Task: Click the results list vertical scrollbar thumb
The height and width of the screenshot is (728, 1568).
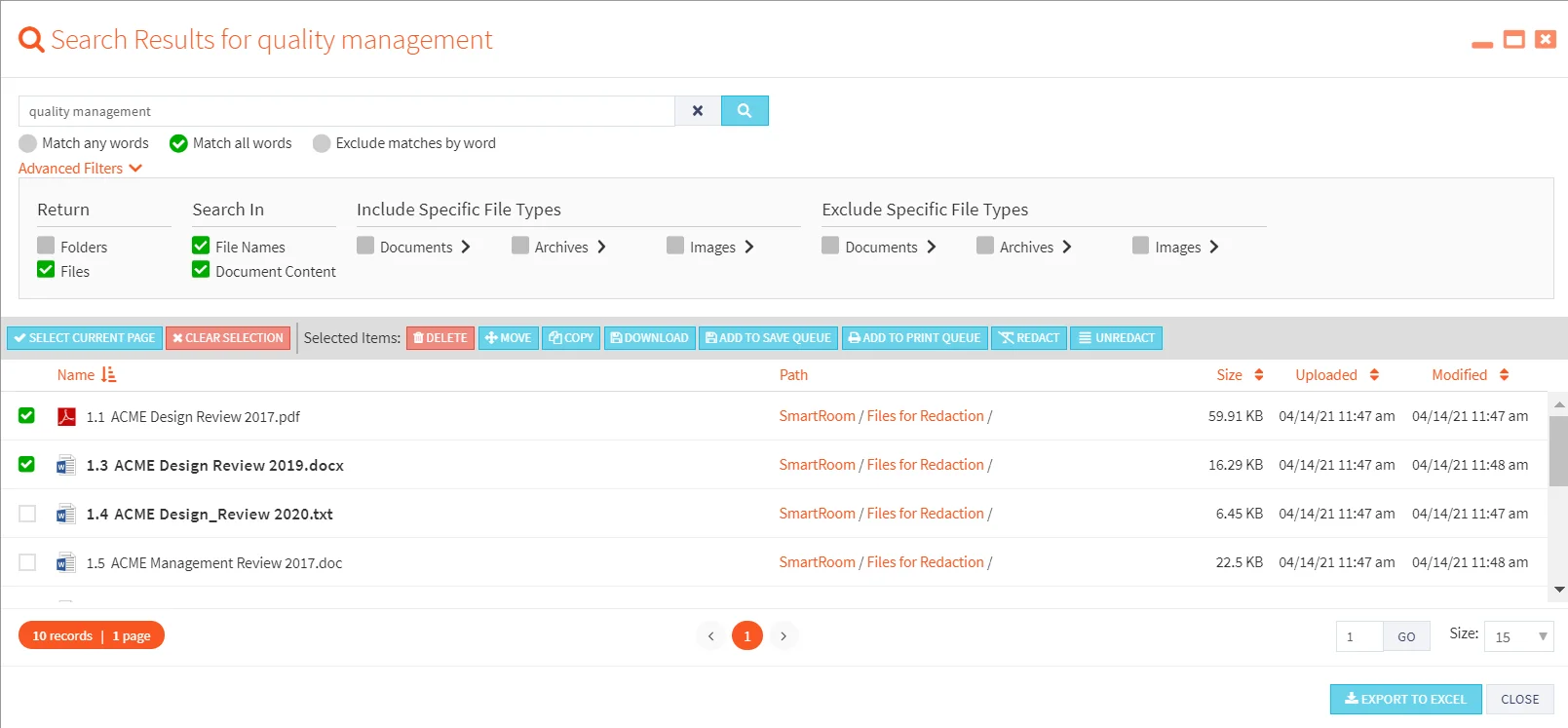Action: (1558, 450)
